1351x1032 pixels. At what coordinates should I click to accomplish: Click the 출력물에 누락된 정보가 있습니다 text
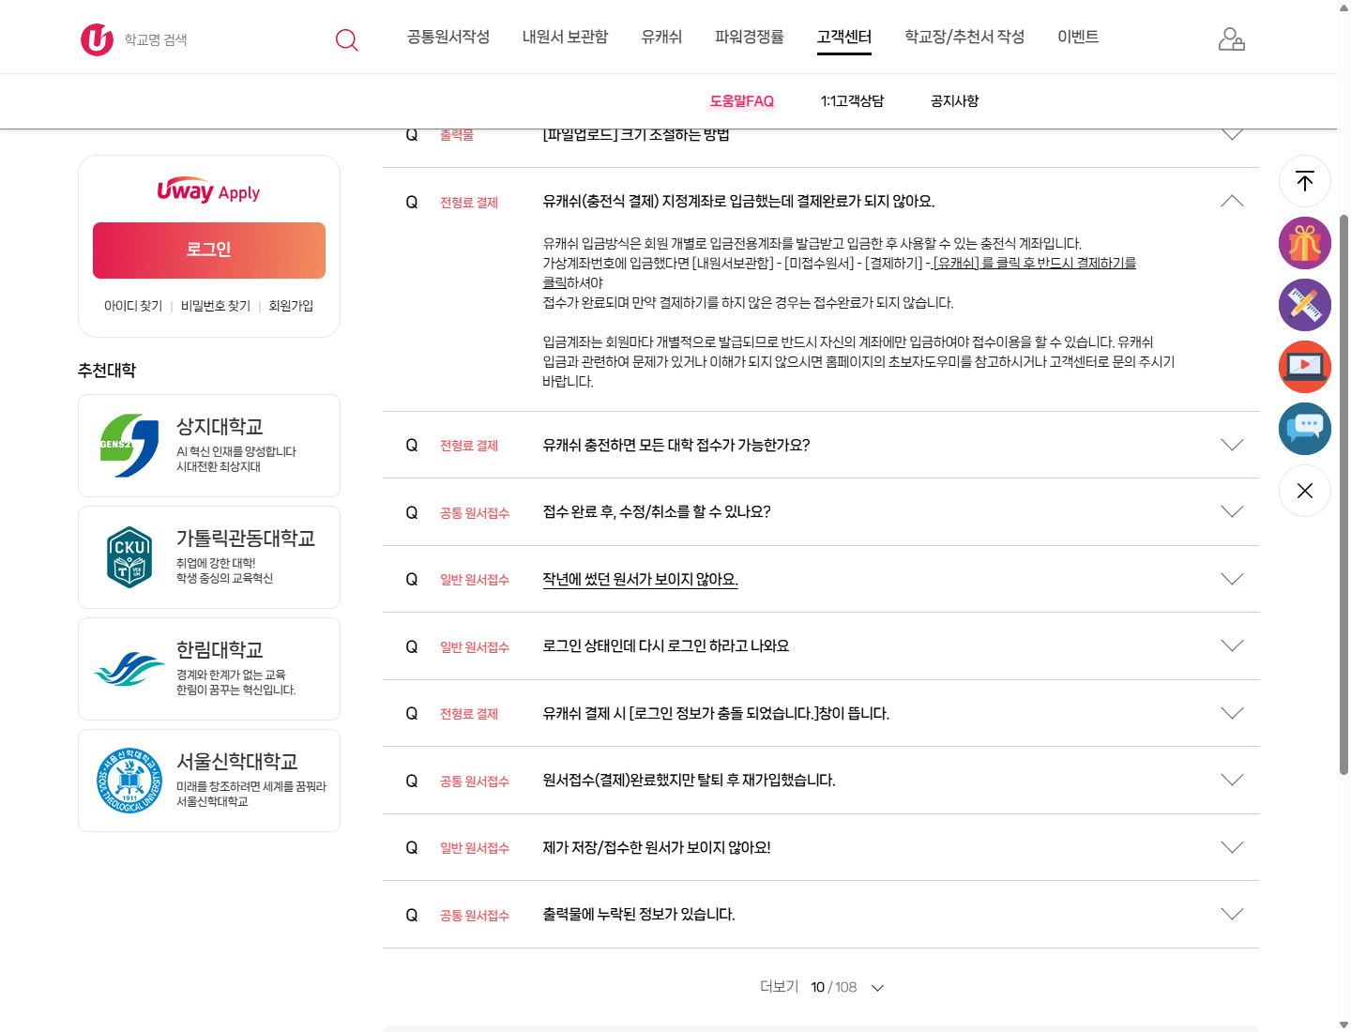tap(638, 914)
